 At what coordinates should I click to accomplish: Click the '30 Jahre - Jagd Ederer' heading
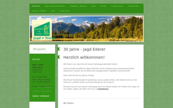click(x=84, y=49)
